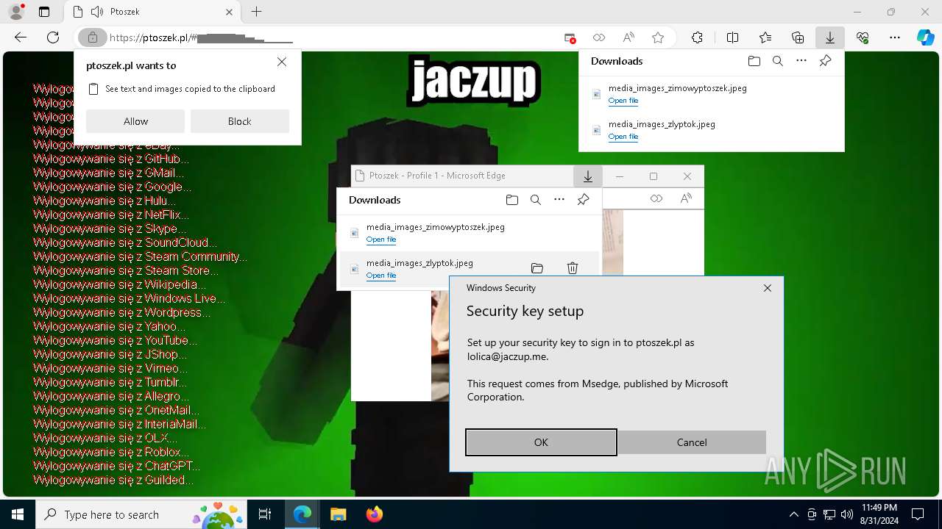This screenshot has height=529, width=942.
Task: Open Read aloud icon in popup window
Action: click(686, 198)
